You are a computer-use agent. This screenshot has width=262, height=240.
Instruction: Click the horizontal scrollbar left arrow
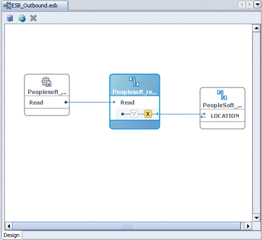click(9, 226)
